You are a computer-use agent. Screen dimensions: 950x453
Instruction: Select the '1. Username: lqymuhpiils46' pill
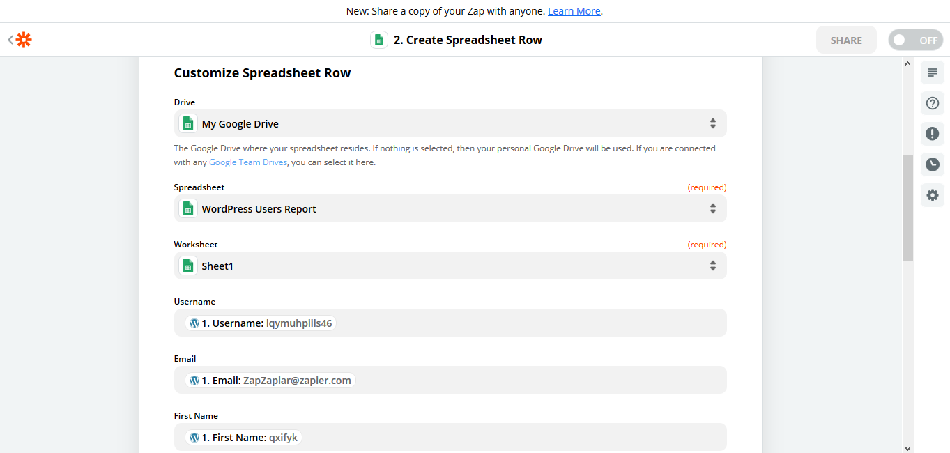point(261,323)
